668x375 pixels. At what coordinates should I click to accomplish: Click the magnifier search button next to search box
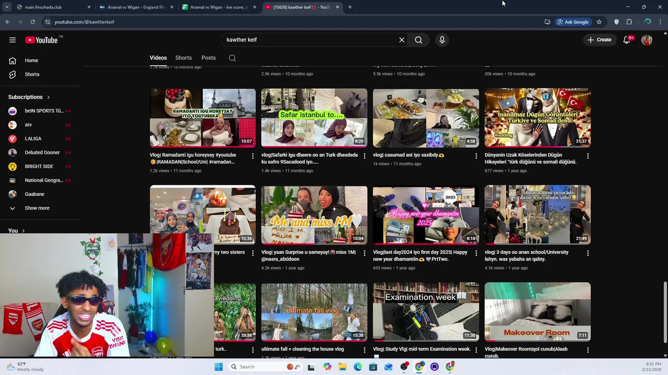(x=419, y=40)
